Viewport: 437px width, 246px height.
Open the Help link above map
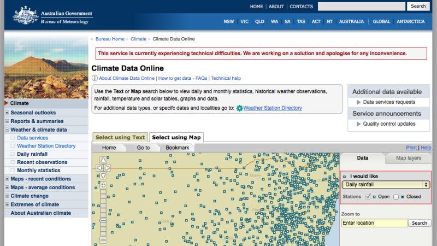point(426,148)
